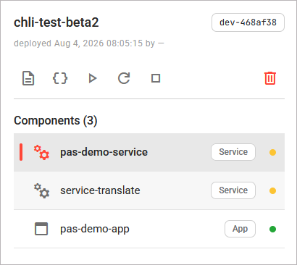Click Service tag on pas-demo-service row
297x265 pixels.
[233, 152]
